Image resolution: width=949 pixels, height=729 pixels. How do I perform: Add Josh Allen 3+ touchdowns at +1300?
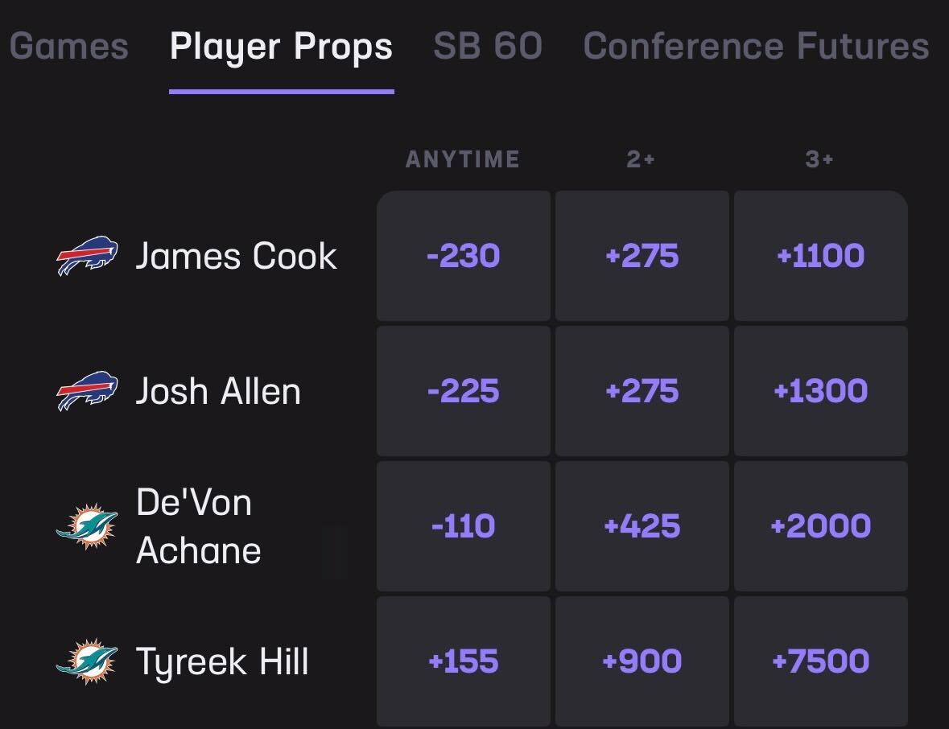tap(820, 391)
